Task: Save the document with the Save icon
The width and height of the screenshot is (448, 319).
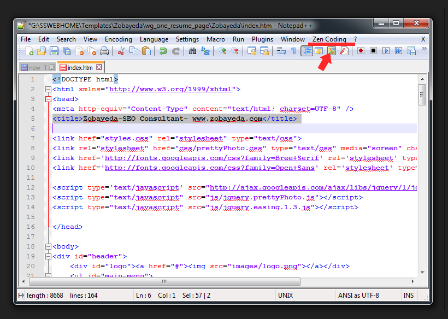Action: coord(54,51)
